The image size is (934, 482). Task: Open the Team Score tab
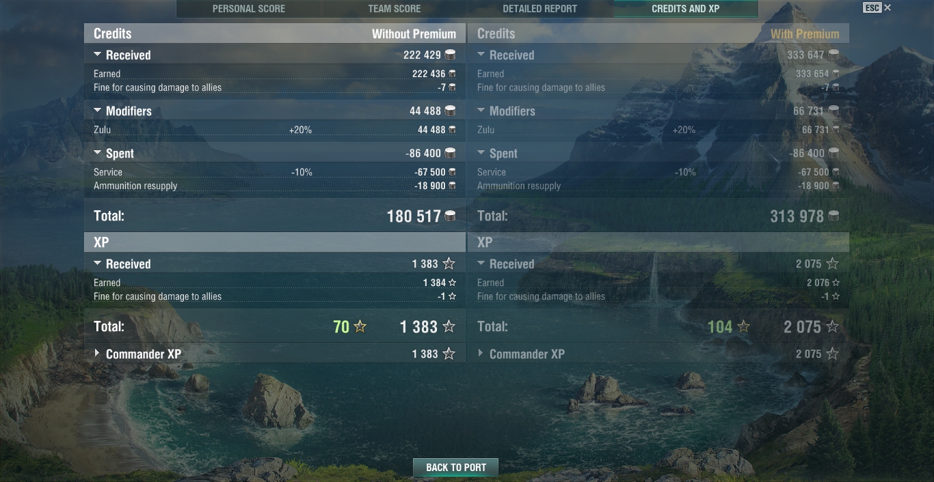(395, 9)
